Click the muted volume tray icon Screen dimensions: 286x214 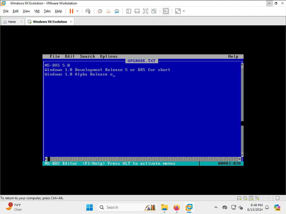click(241, 207)
